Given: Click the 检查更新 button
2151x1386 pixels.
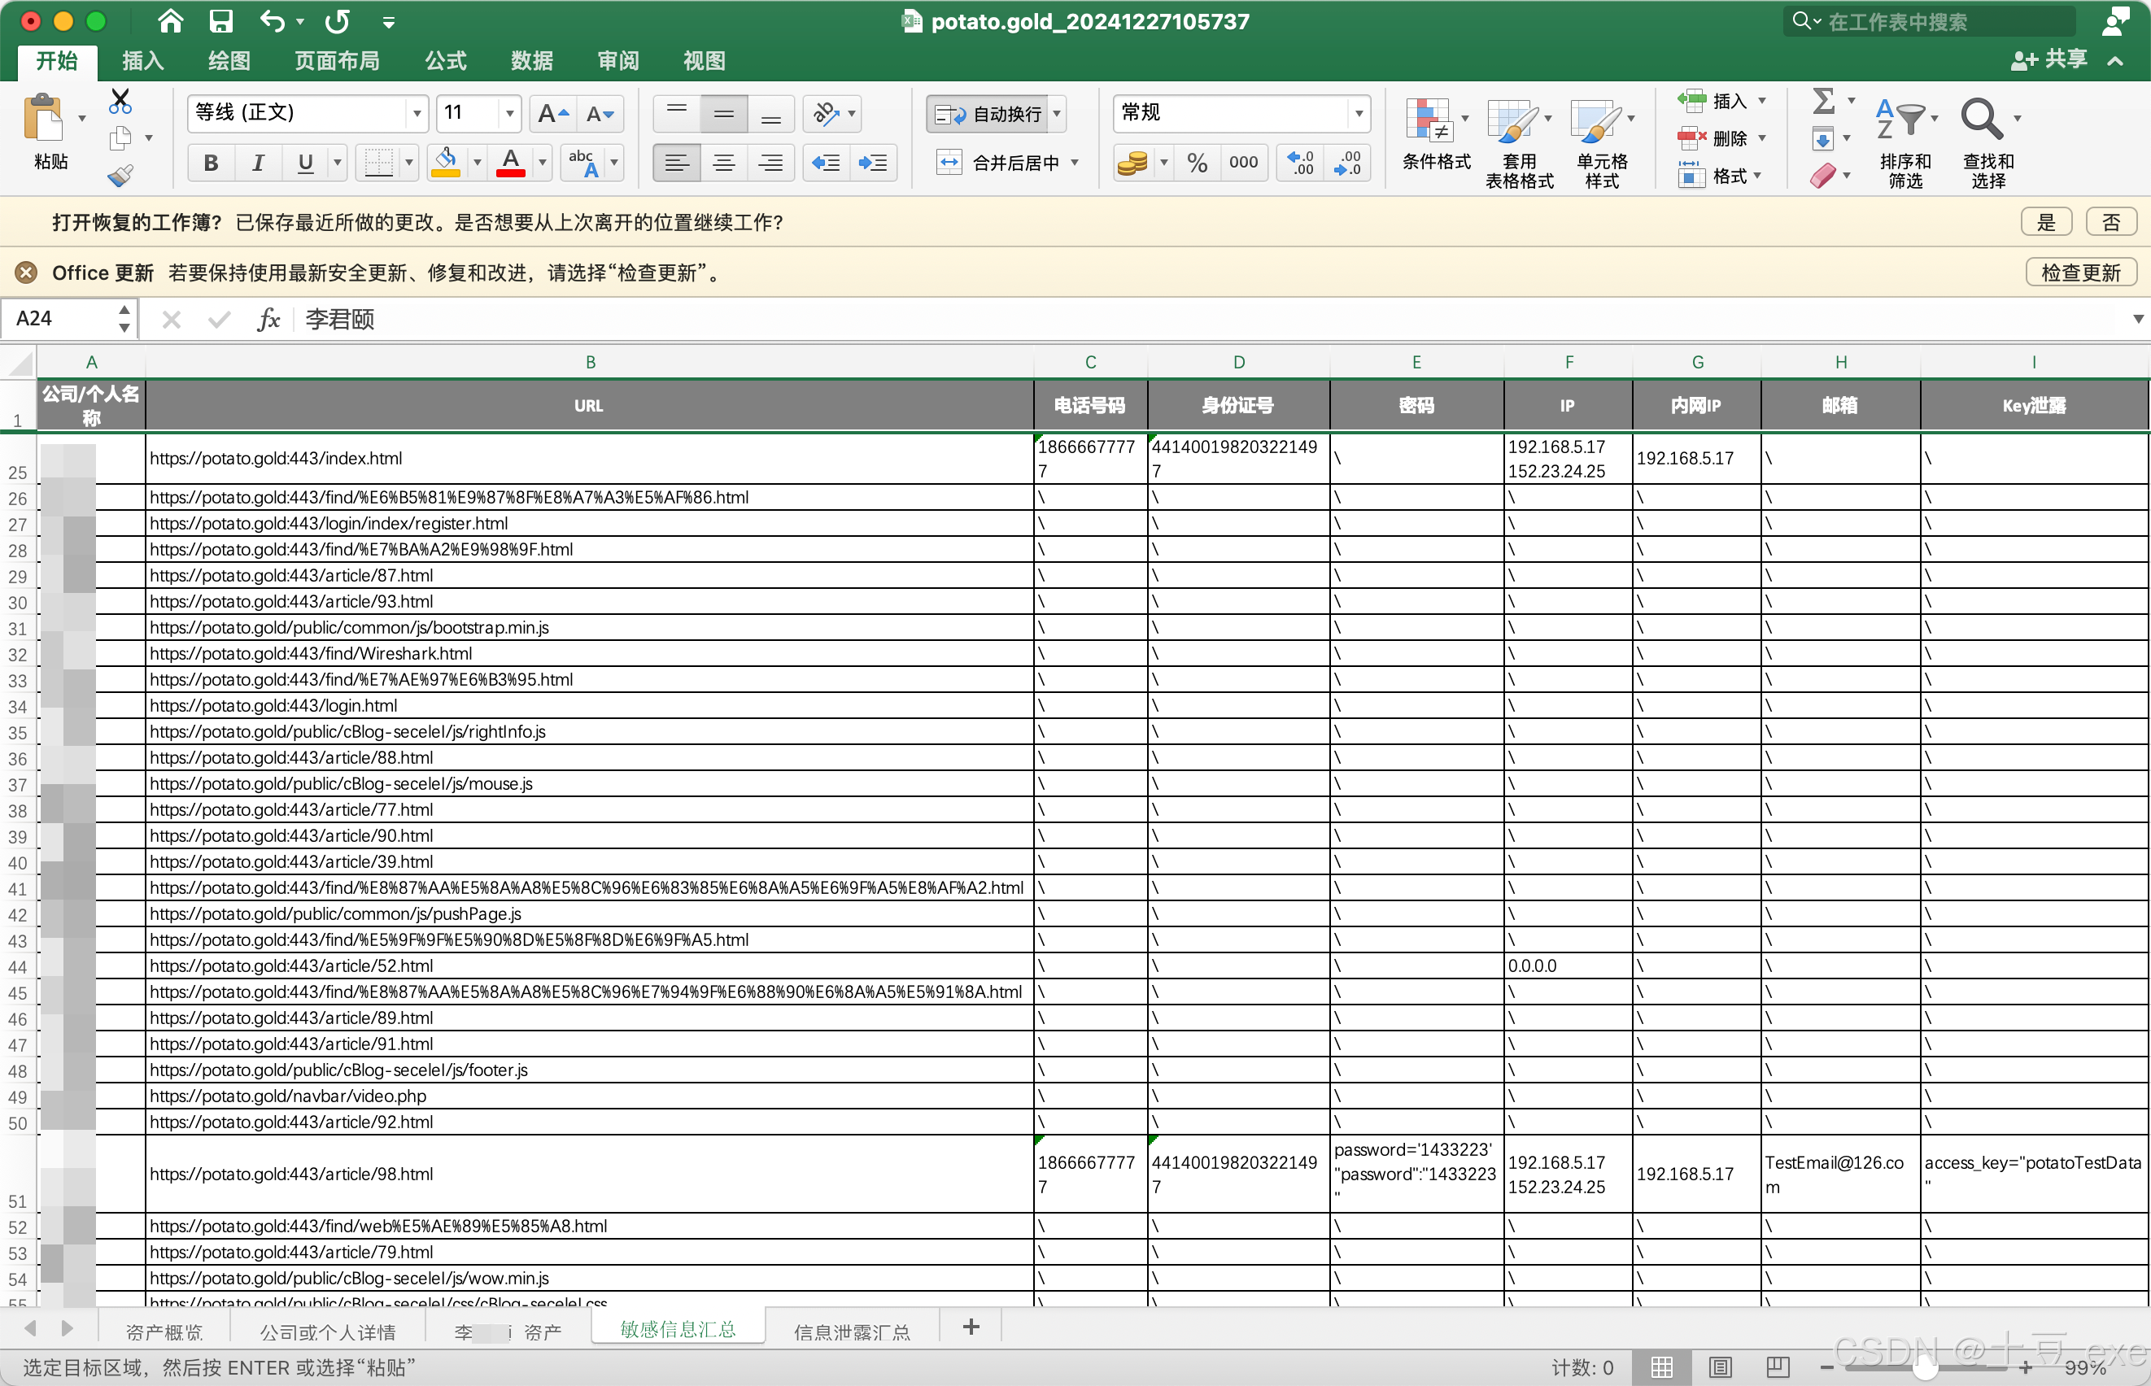Looking at the screenshot, I should 2081,272.
